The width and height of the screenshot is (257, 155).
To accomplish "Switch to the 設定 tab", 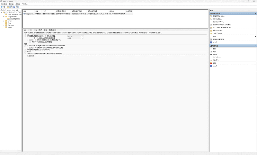I will coord(45,30).
